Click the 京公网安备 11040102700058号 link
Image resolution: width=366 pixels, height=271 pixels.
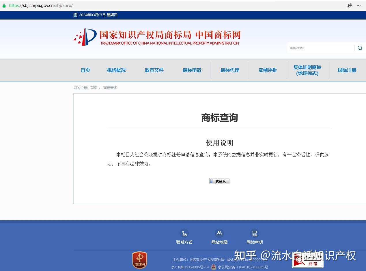243,267
